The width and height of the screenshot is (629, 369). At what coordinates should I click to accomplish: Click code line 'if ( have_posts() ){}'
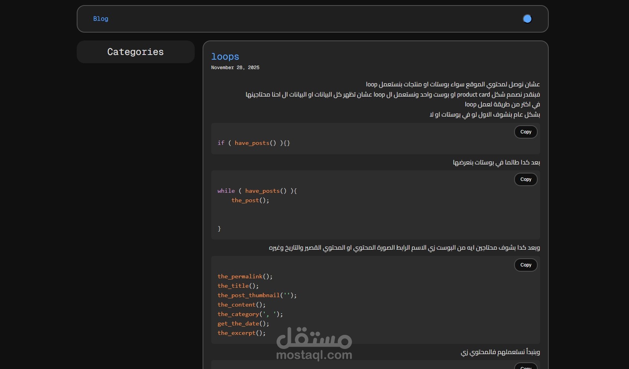(254, 143)
